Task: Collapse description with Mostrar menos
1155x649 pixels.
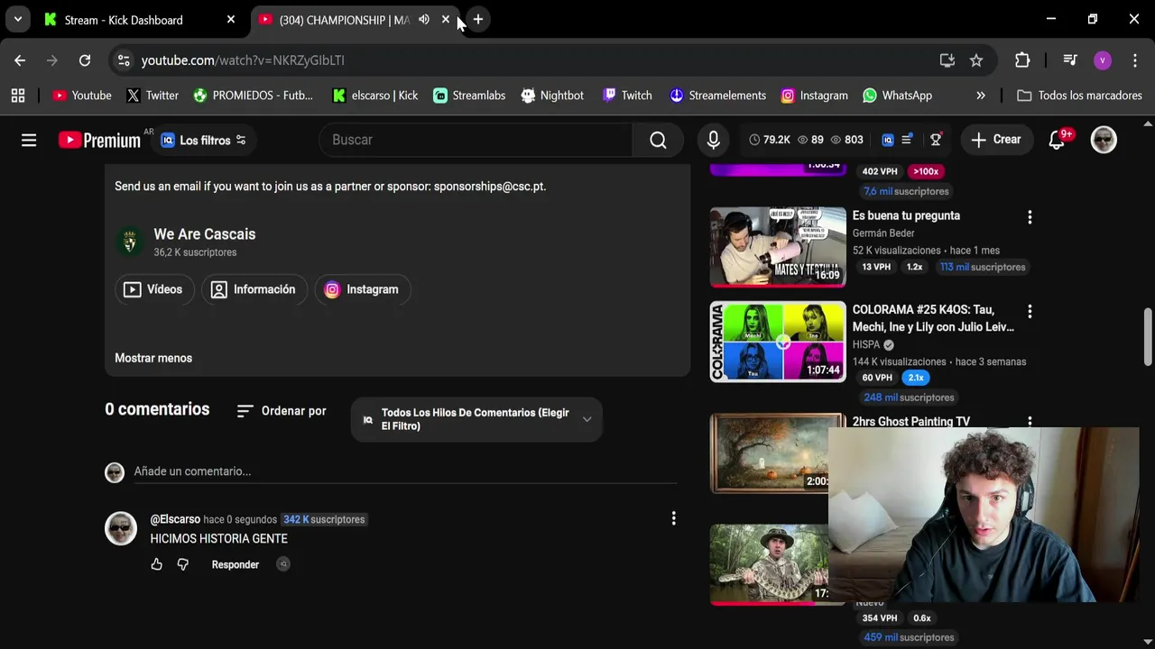Action: 153,358
